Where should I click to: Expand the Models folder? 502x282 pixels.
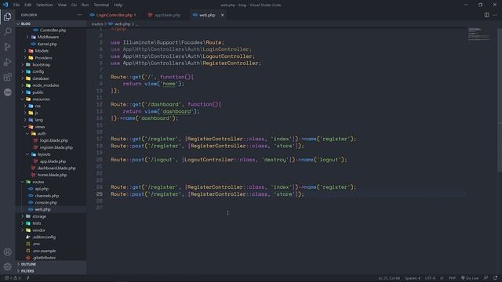(51, 51)
